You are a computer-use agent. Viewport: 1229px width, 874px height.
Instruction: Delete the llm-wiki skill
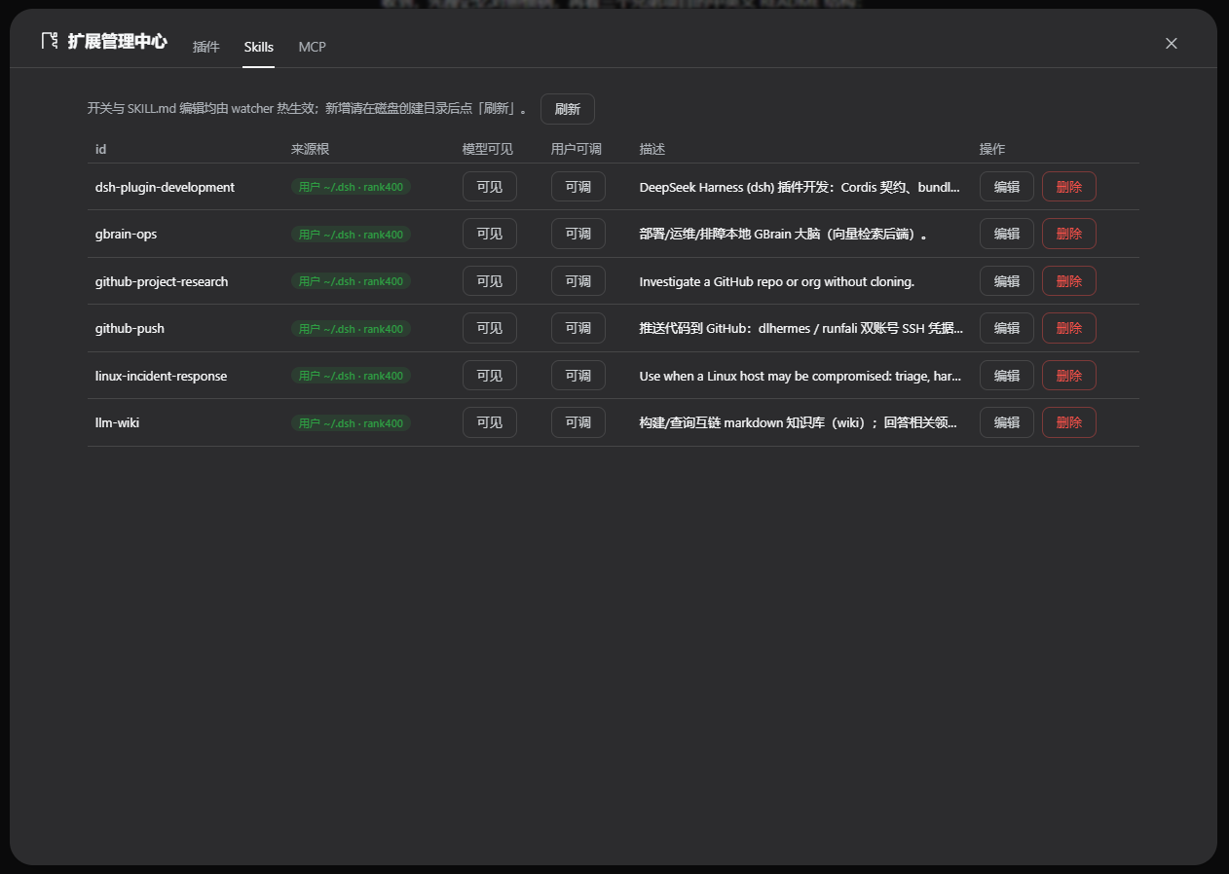pos(1069,422)
